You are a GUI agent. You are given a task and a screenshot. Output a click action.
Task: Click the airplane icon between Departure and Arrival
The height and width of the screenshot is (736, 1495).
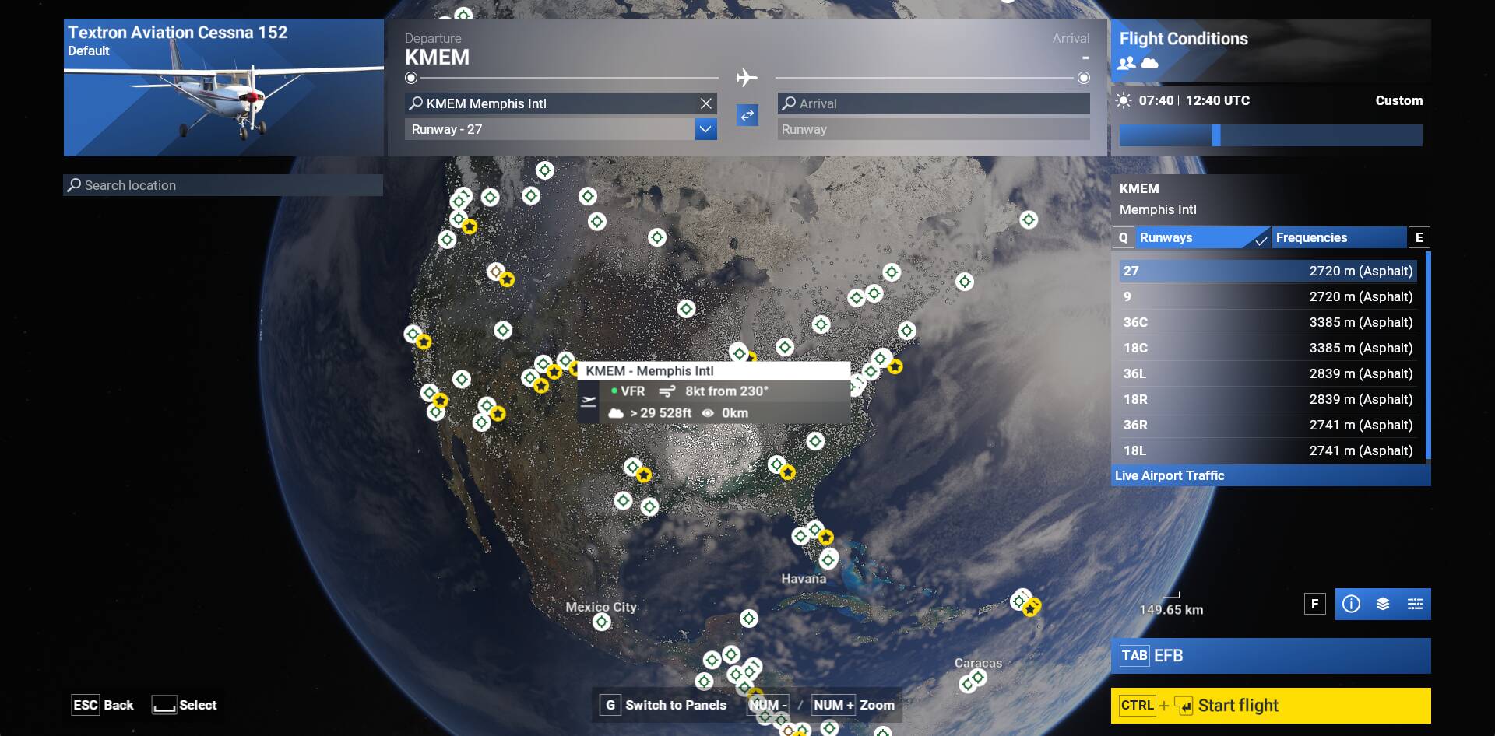(x=747, y=77)
